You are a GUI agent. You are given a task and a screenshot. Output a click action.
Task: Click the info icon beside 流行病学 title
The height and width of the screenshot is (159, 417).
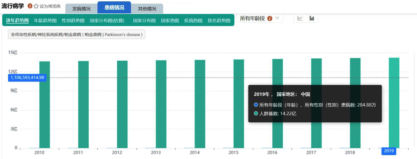click(30, 6)
